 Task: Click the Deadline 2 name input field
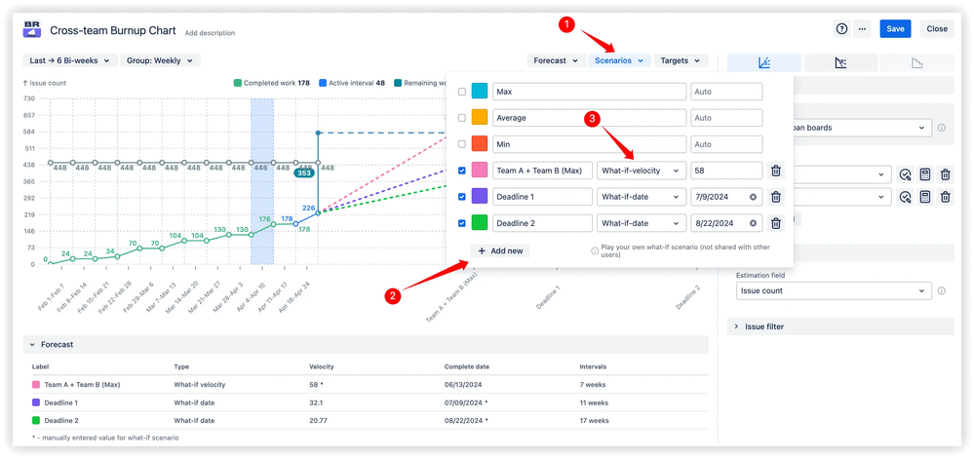(540, 223)
